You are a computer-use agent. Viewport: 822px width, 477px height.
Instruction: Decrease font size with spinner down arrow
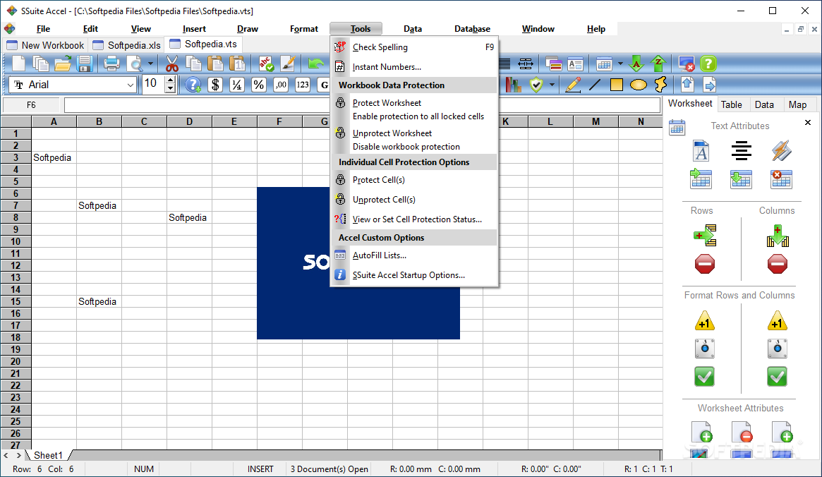170,89
